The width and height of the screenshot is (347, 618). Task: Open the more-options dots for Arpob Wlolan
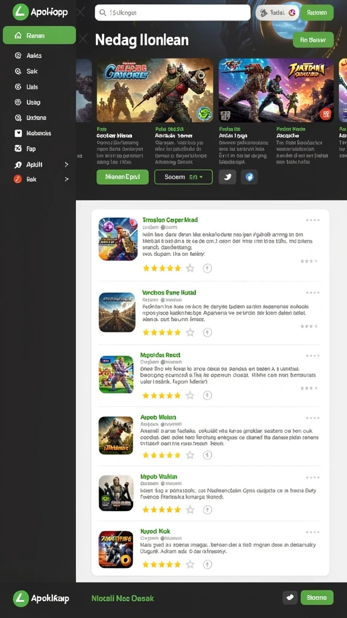tap(313, 418)
